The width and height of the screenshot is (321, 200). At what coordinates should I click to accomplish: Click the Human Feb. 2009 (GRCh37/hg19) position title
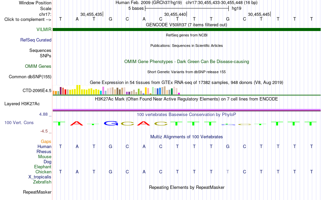[x=149, y=3]
